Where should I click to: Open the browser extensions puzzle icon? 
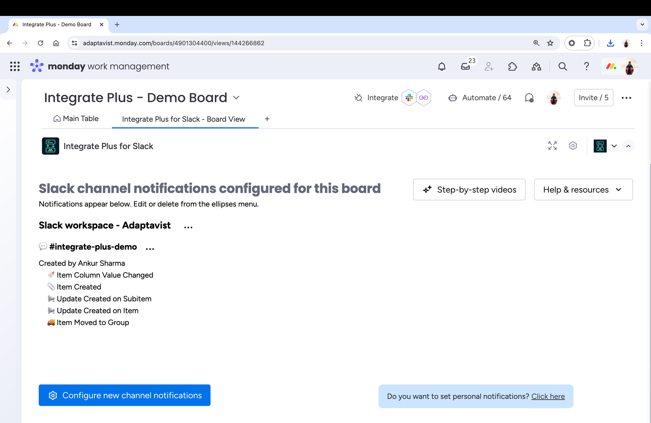pos(587,43)
